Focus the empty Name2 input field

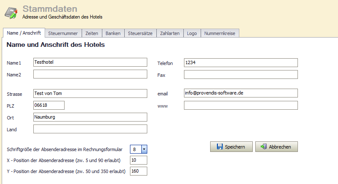[x=90, y=75]
